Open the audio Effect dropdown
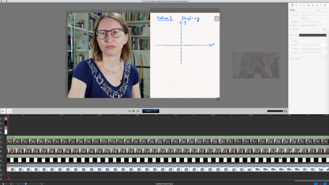The height and width of the screenshot is (185, 329). [309, 41]
